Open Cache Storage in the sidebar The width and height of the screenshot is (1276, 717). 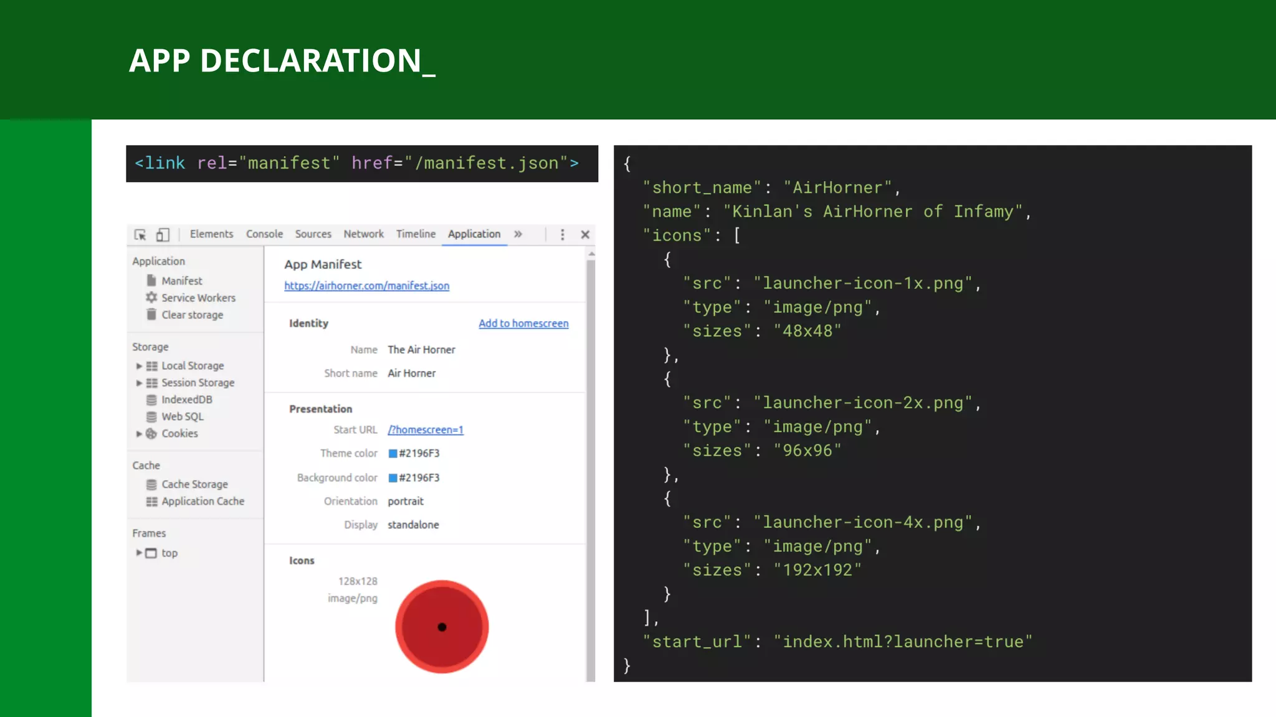[194, 484]
